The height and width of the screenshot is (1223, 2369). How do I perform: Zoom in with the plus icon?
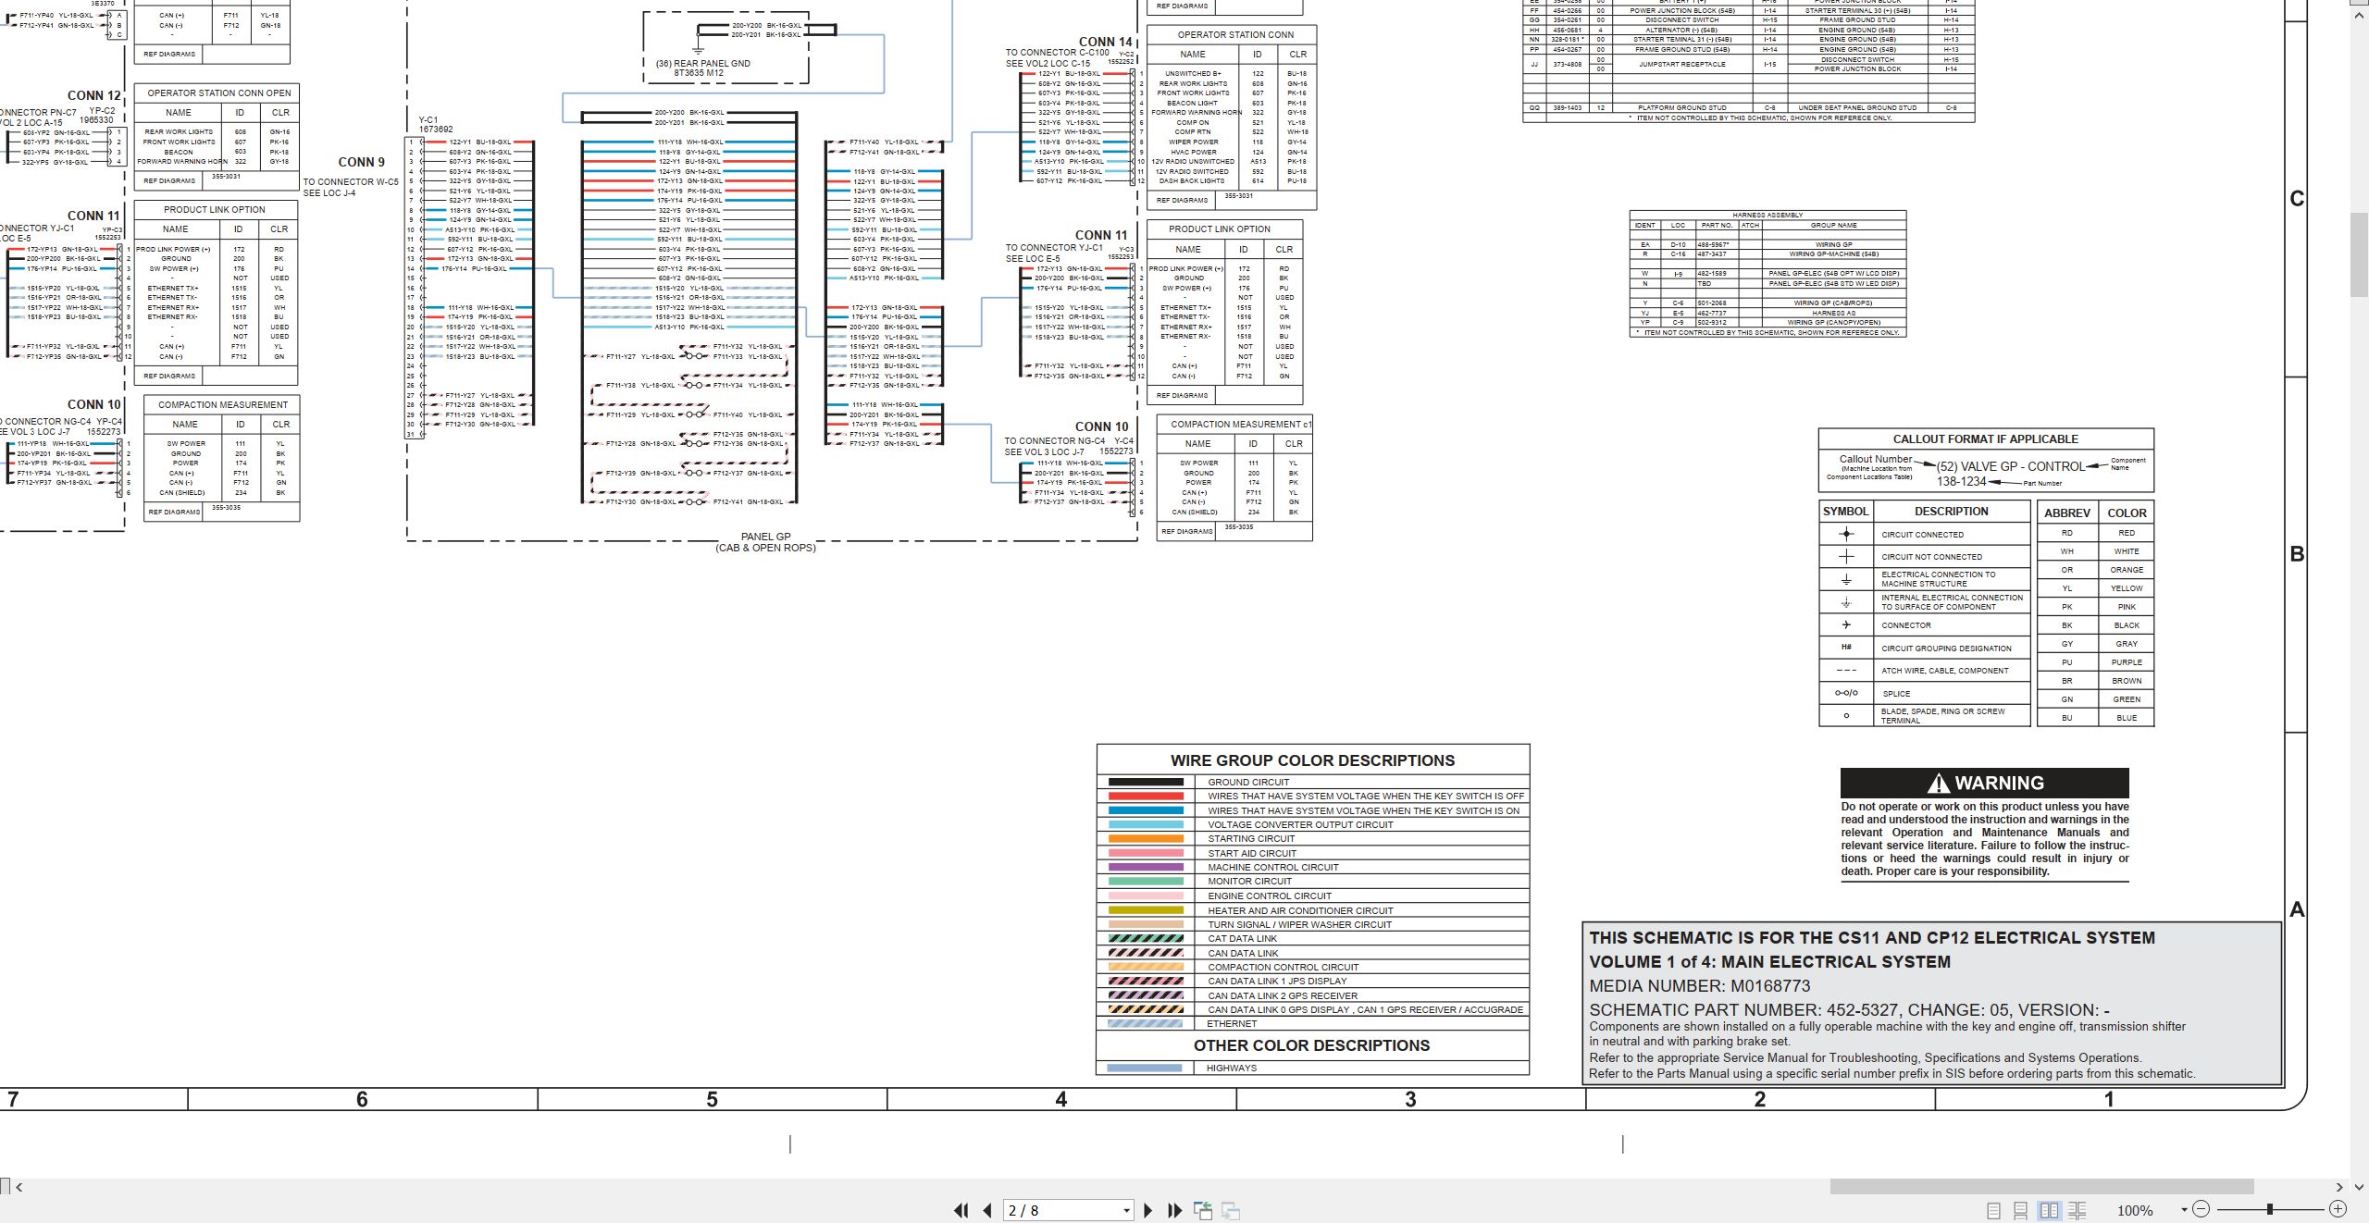pyautogui.click(x=2338, y=1209)
